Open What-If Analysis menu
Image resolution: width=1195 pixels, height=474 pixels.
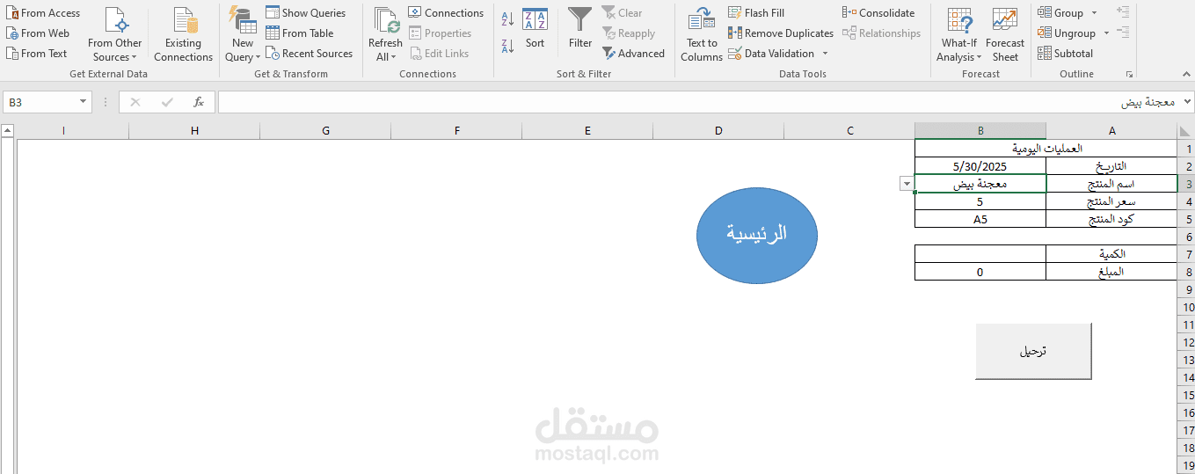(958, 34)
